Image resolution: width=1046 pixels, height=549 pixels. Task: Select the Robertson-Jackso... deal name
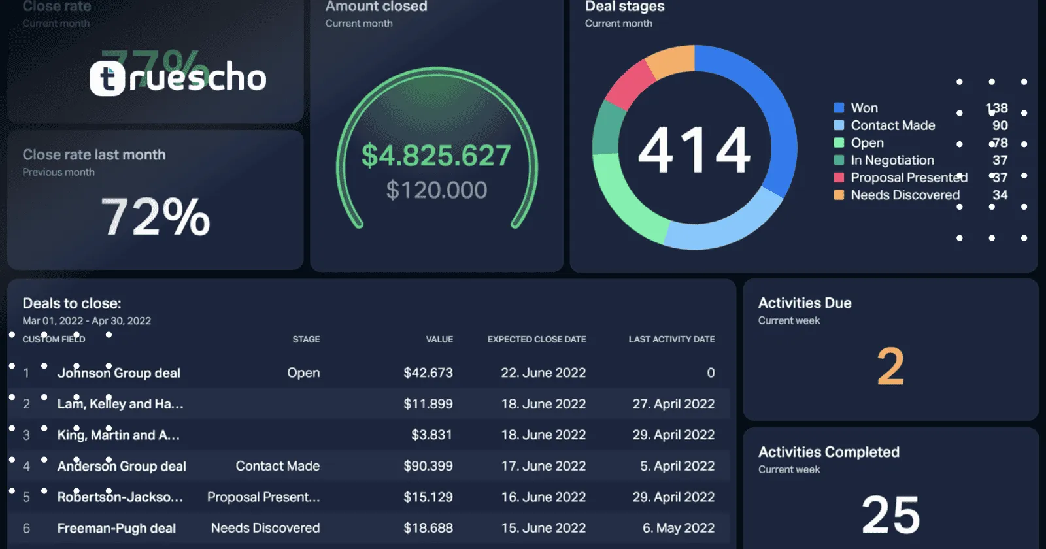120,497
